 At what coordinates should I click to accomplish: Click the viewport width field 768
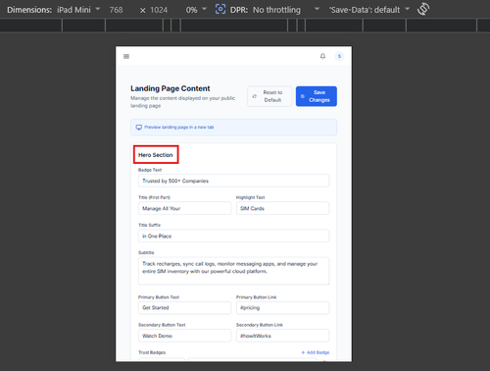point(117,10)
